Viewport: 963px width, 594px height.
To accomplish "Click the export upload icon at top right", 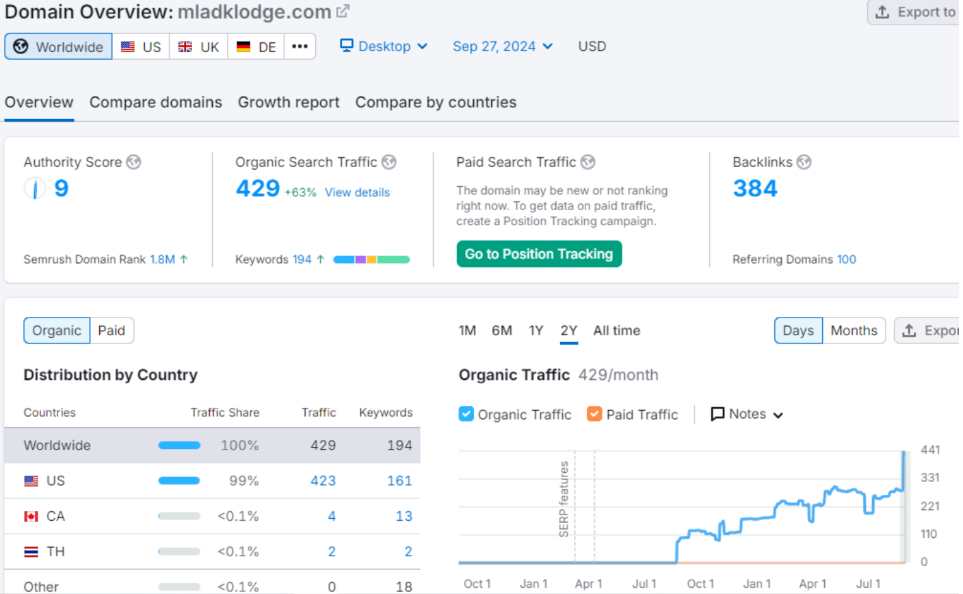I will 882,12.
